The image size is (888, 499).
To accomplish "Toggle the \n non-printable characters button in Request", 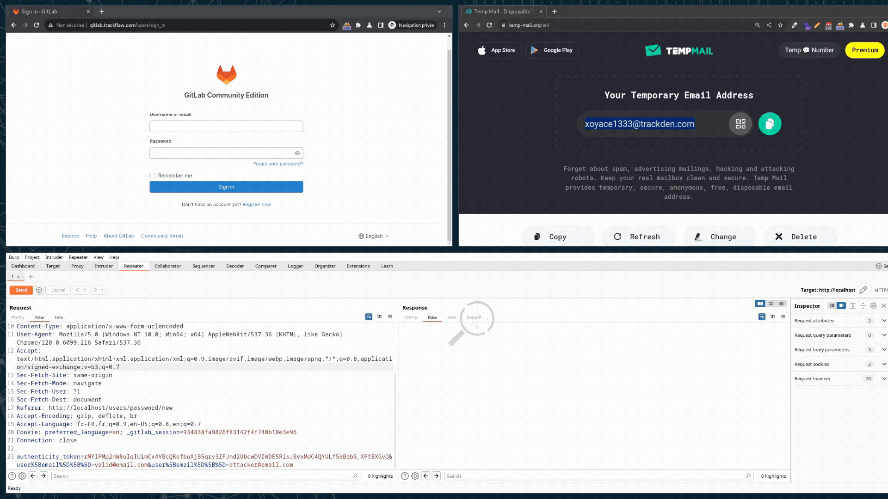I will point(379,316).
